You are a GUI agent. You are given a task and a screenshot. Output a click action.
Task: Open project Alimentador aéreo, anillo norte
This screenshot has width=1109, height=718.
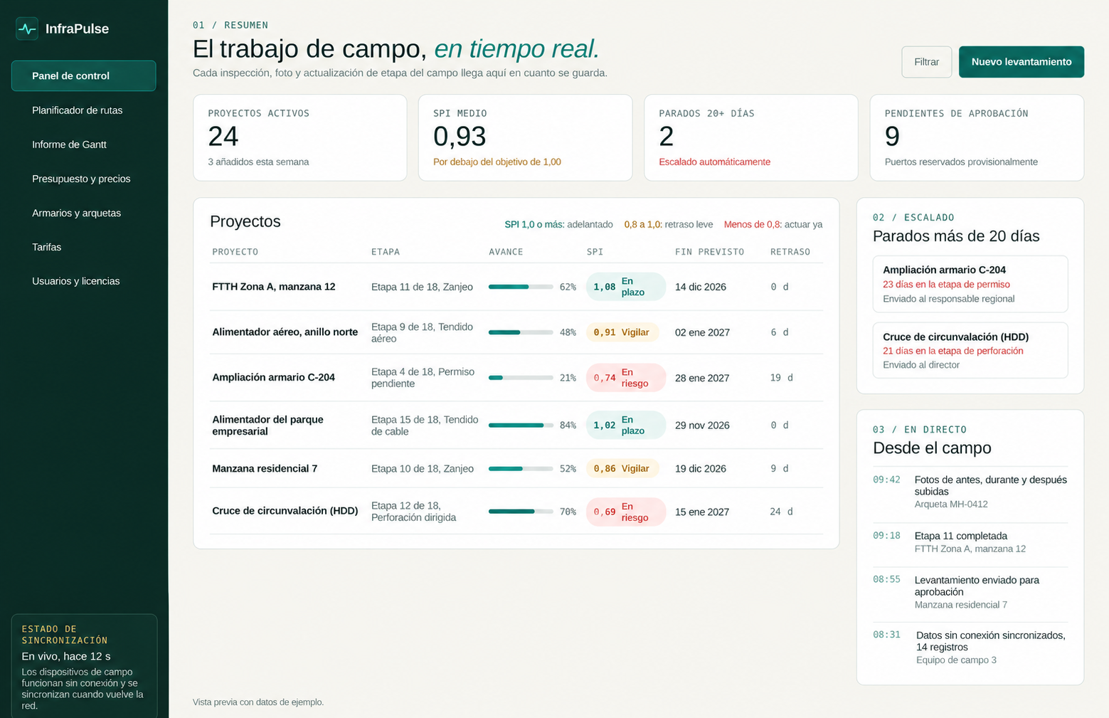click(x=285, y=332)
